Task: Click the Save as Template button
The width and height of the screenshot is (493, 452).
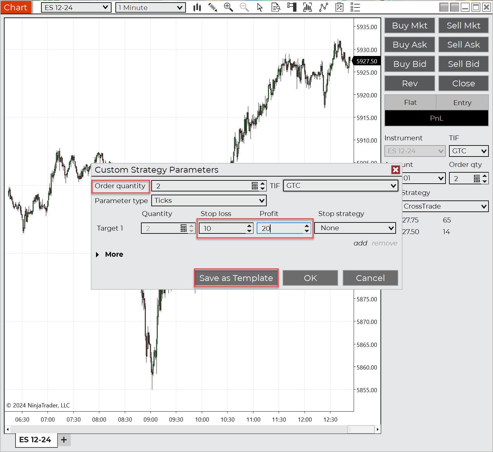Action: [236, 278]
